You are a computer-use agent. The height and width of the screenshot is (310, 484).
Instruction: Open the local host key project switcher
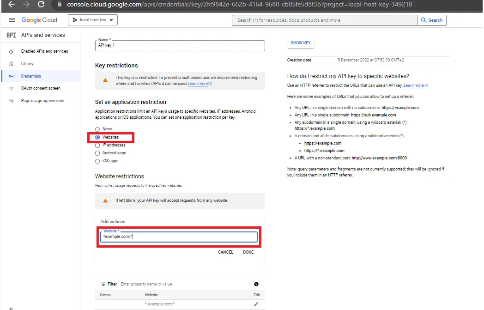coord(92,20)
